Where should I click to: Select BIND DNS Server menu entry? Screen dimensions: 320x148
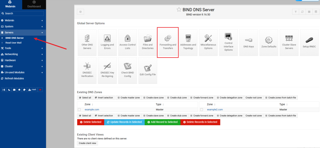point(14,38)
